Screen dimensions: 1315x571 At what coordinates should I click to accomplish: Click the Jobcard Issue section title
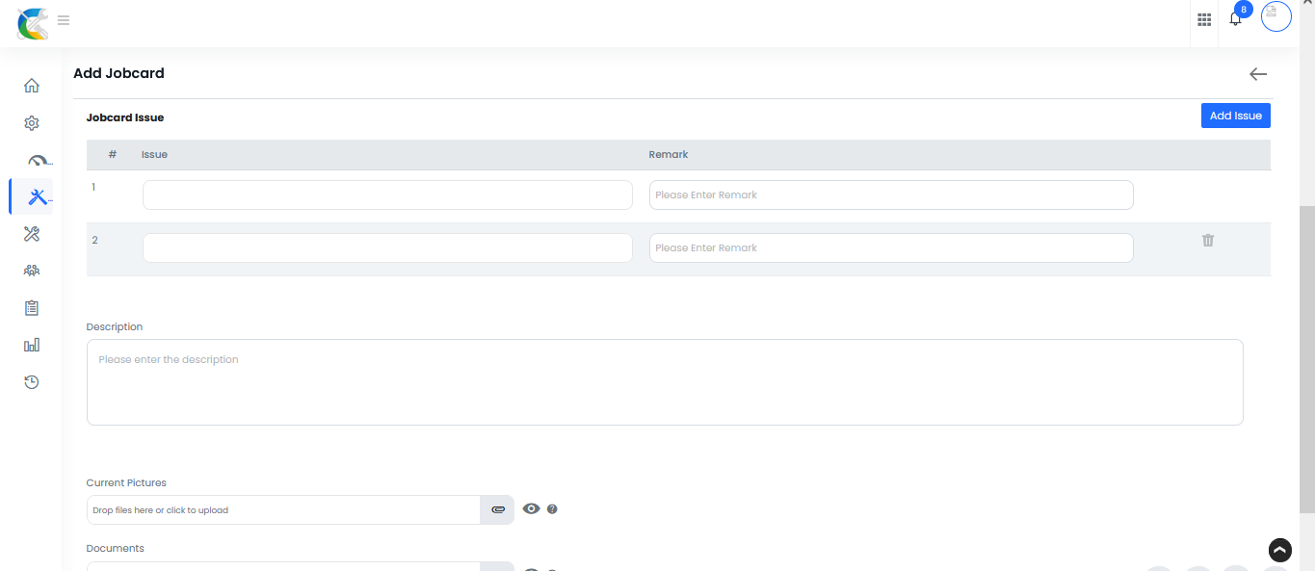125,117
